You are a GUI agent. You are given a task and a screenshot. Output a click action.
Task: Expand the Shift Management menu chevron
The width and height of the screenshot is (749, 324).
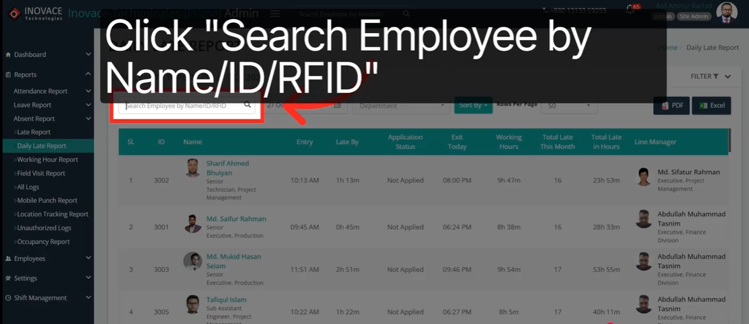coord(88,297)
